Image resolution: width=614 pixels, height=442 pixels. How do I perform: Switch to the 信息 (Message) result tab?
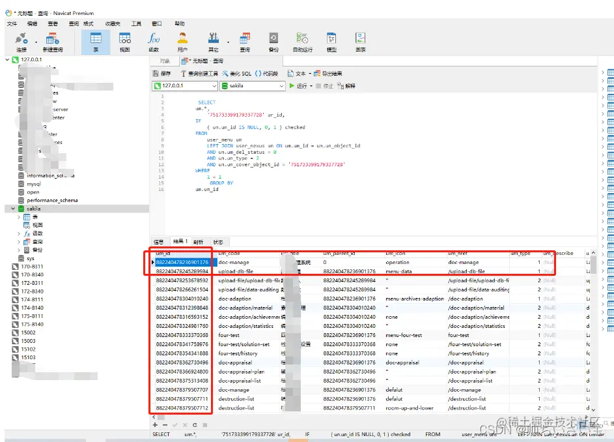159,242
